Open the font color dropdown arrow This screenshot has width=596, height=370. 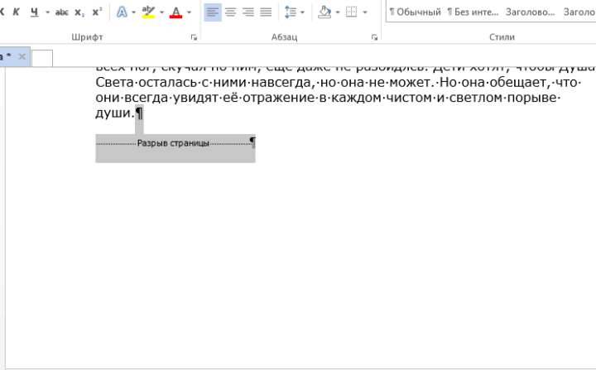pyautogui.click(x=189, y=12)
